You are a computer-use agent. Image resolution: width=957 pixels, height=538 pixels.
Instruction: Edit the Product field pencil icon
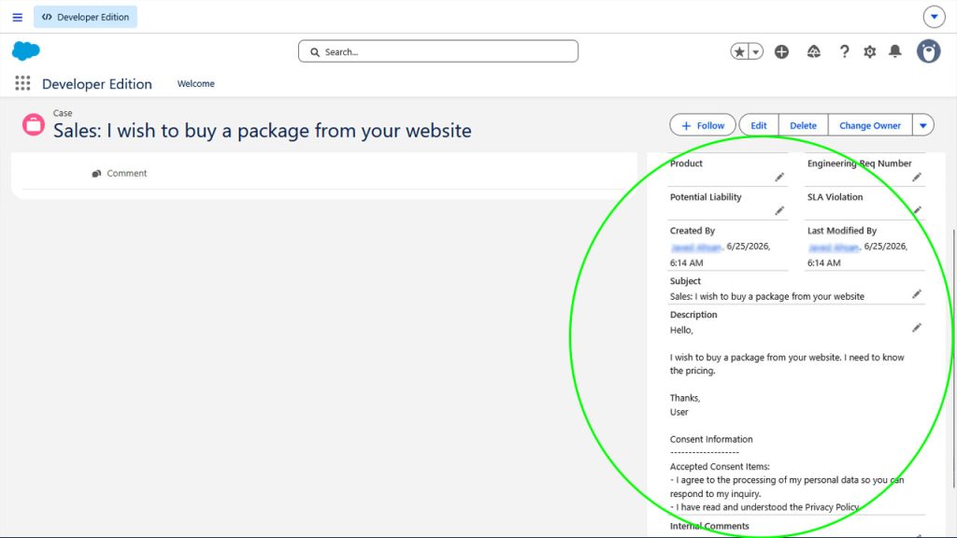779,177
